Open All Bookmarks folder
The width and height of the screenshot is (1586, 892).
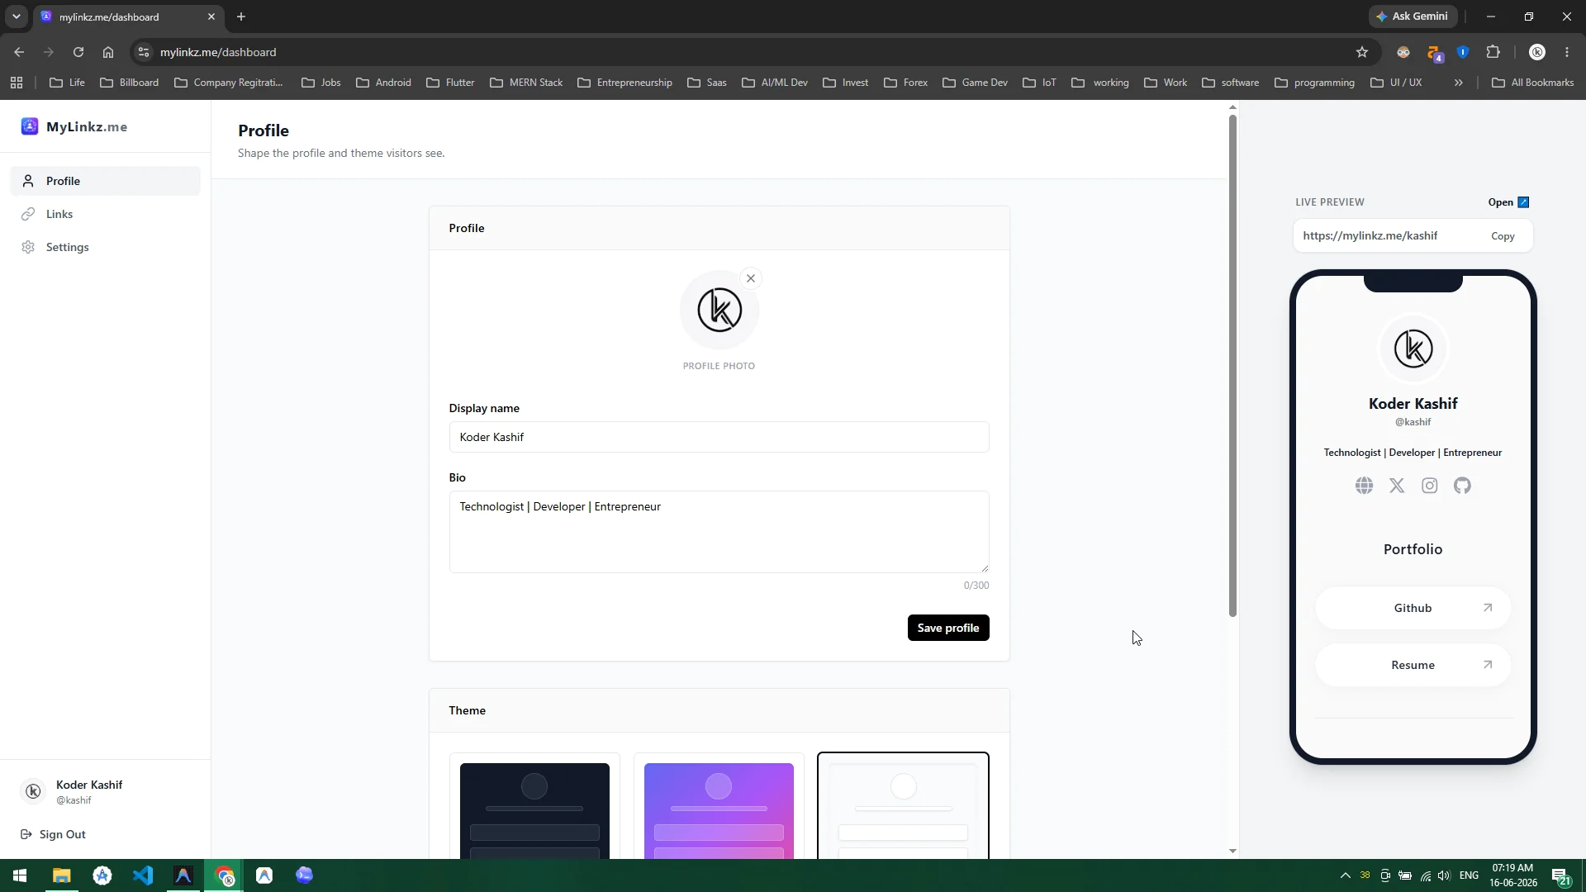tap(1533, 83)
